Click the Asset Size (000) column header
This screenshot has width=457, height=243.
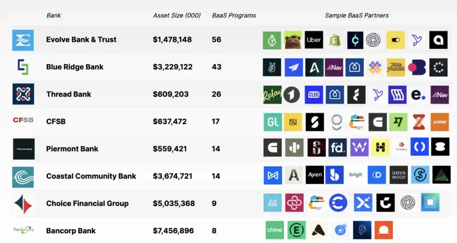[177, 15]
